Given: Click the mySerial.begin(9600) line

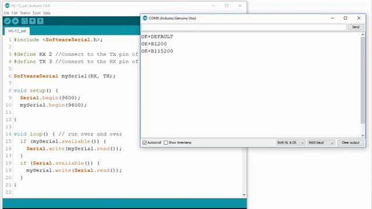Looking at the screenshot, I should pos(53,105).
